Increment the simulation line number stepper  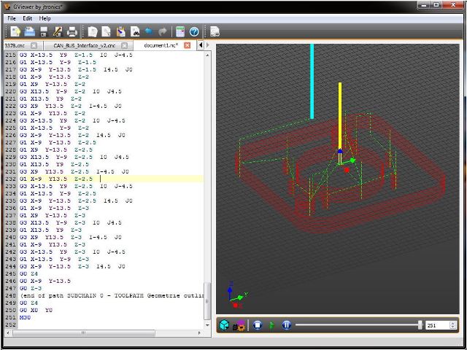pos(452,324)
